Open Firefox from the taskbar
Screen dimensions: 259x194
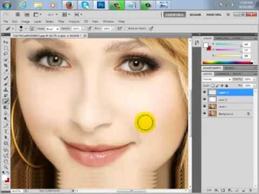70,5
